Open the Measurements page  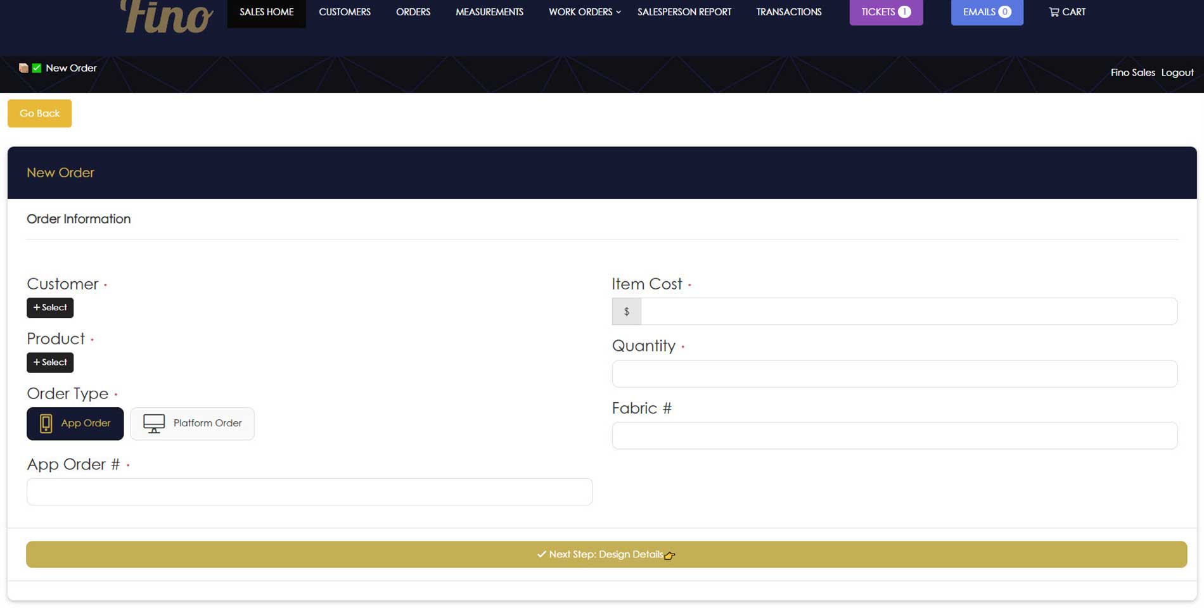(x=489, y=12)
